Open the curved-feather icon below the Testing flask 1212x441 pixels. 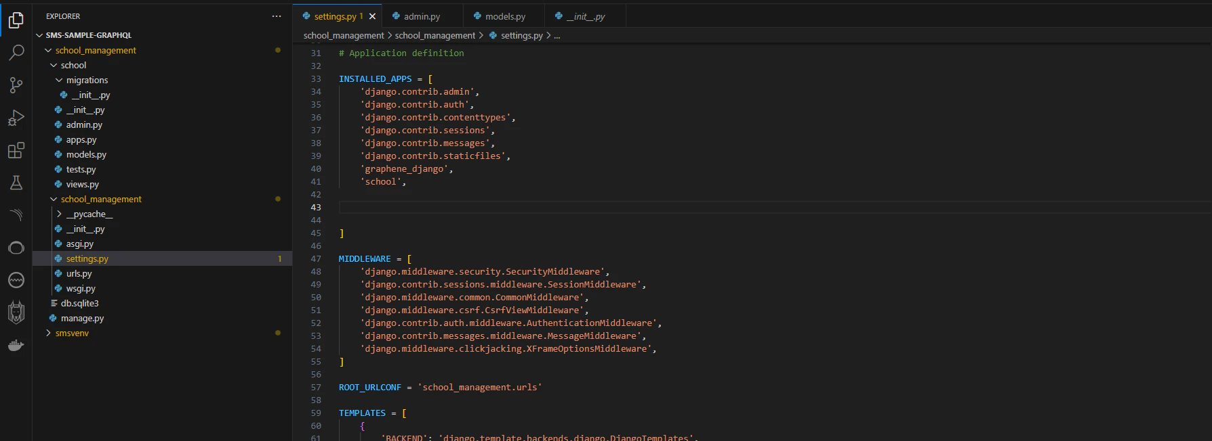16,215
